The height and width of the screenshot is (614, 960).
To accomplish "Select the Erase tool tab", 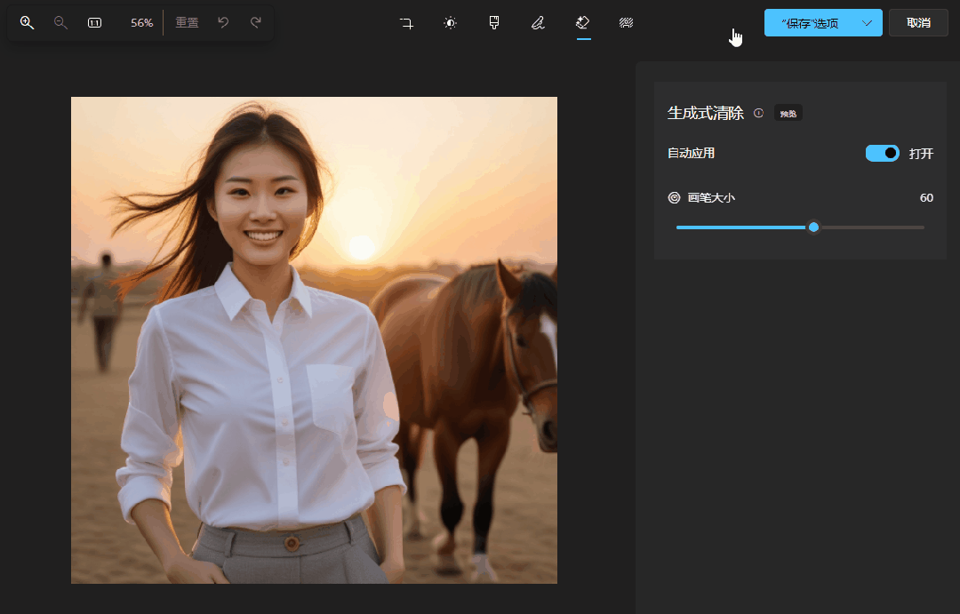I will (583, 23).
